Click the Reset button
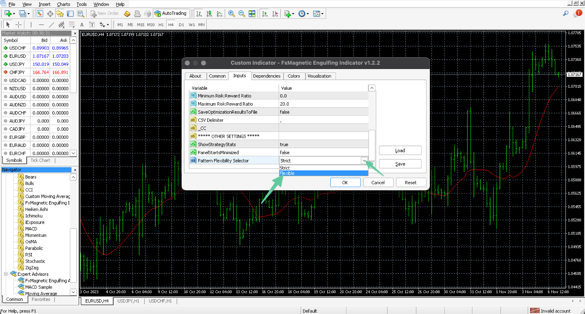The height and width of the screenshot is (314, 585). [x=411, y=182]
